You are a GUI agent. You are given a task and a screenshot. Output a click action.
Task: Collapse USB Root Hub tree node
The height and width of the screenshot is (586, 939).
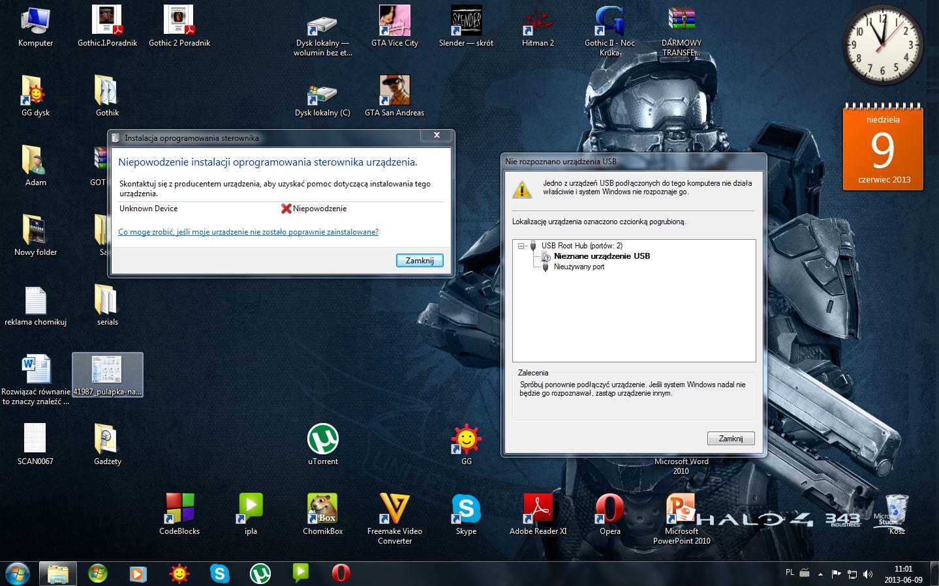(521, 246)
